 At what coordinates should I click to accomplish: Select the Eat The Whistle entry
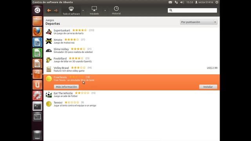click(131, 95)
